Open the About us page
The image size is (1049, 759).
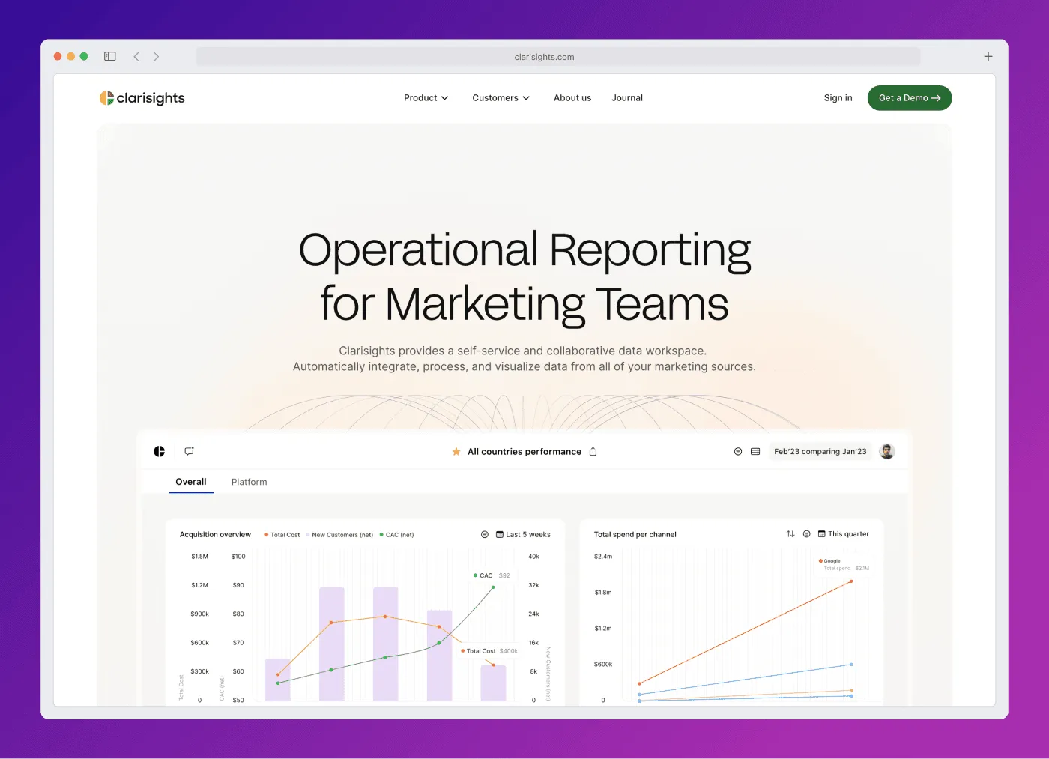(572, 98)
